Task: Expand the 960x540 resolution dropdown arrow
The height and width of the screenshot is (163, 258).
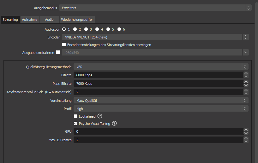Action: tap(245, 52)
